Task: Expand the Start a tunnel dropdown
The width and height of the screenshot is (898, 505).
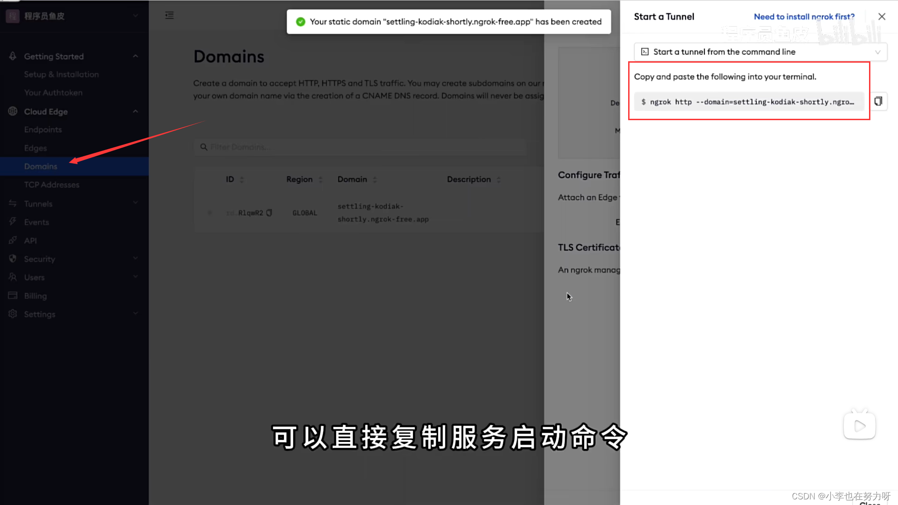Action: point(877,52)
